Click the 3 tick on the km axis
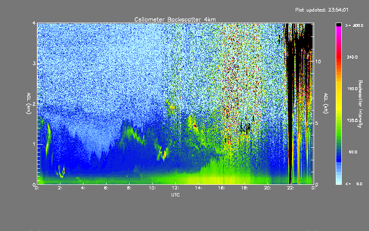This screenshot has width=369, height=231. coord(34,63)
